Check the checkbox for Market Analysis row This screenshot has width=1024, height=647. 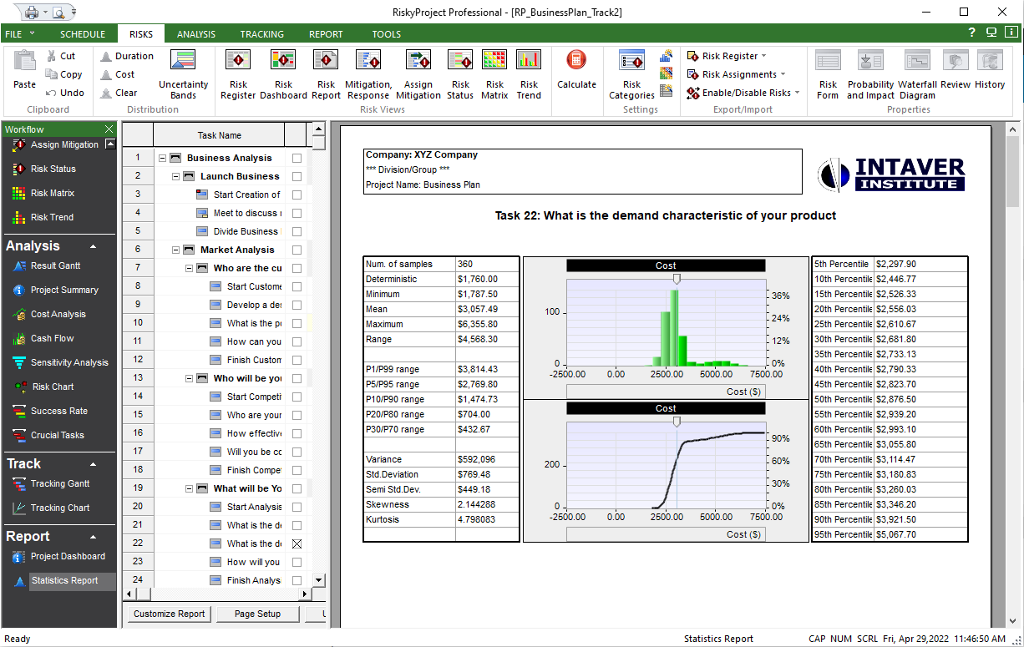[297, 250]
